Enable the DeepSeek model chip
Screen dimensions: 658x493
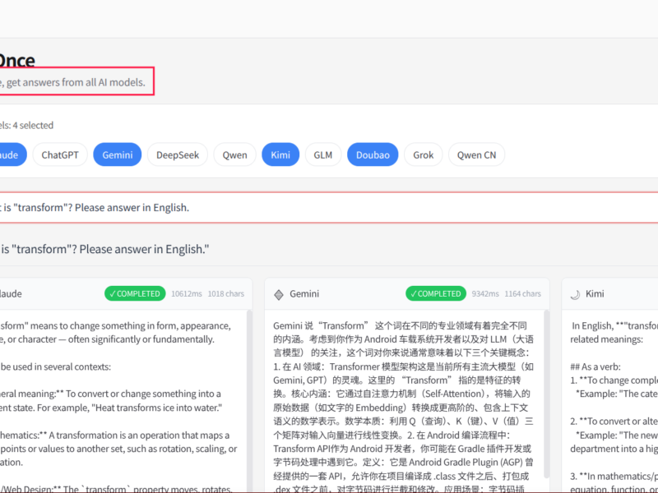point(177,154)
